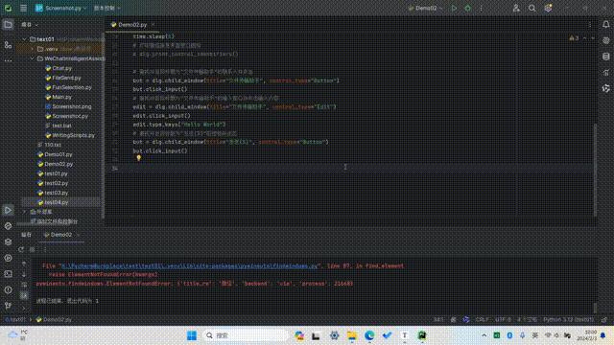Toggle scroll to end in run console
Viewport: 614px width, 345px height.
coord(24,295)
